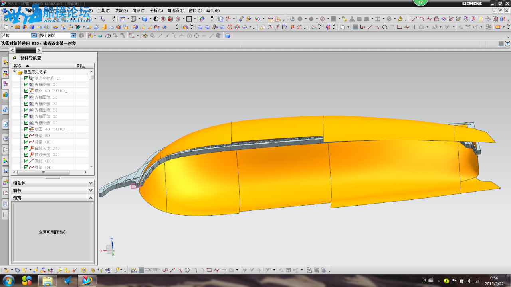Open the 窗口(O) menu
511x287 pixels.
[195, 11]
